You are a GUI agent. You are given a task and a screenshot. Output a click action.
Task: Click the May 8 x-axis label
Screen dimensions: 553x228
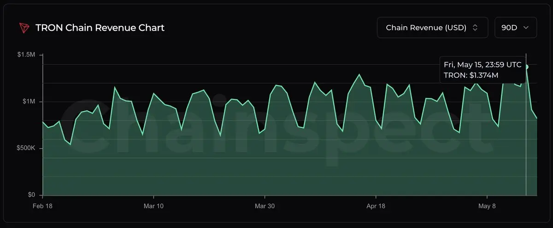point(487,206)
